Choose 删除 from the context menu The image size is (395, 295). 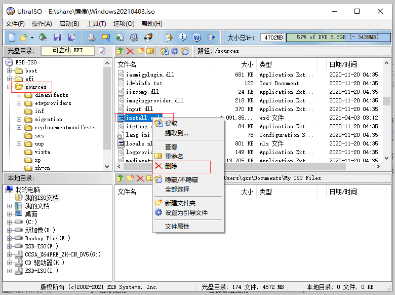click(188, 166)
